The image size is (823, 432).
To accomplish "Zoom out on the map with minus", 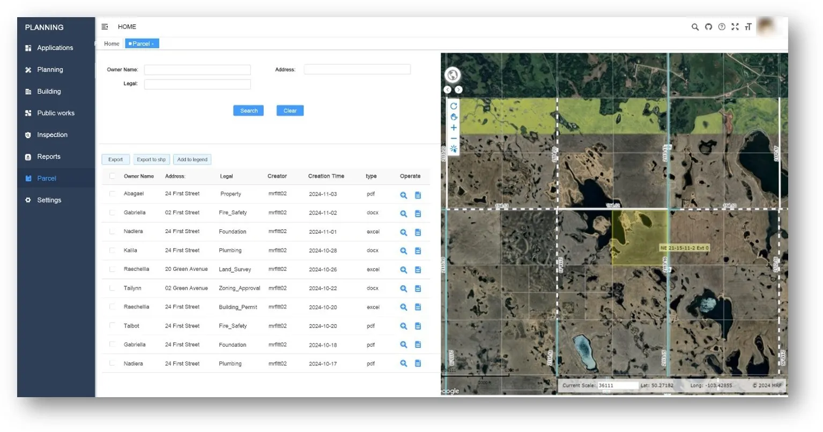I will tap(454, 138).
